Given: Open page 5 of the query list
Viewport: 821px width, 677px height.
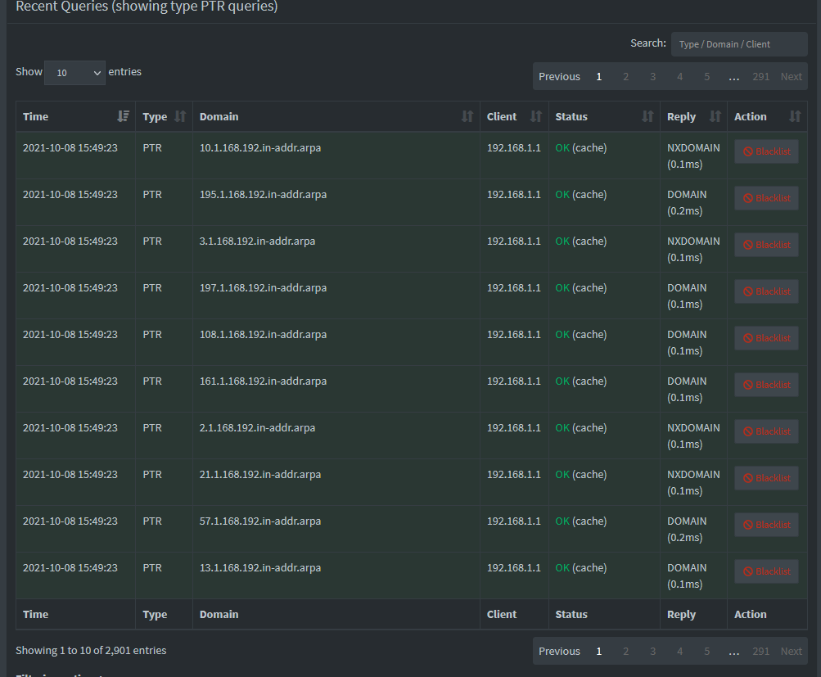Looking at the screenshot, I should click(x=706, y=76).
